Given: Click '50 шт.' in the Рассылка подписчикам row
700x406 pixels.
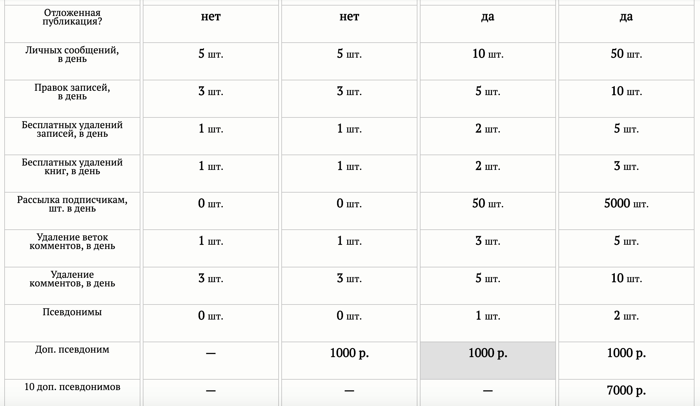Looking at the screenshot, I should (x=488, y=204).
